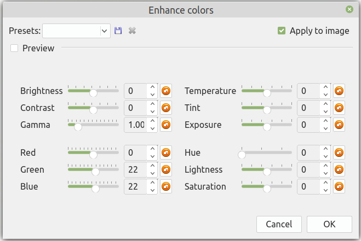361x241 pixels.
Task: Click the Hue reset icon
Action: click(x=339, y=152)
